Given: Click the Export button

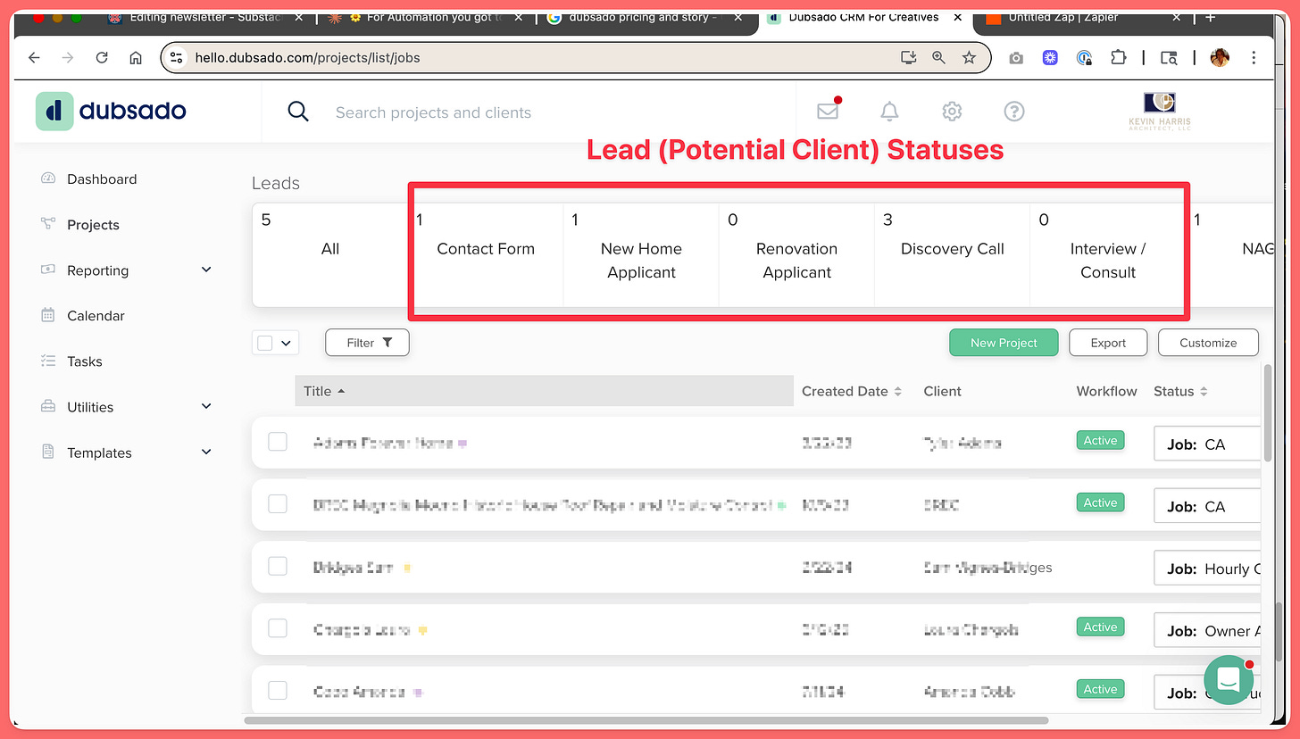Looking at the screenshot, I should tap(1108, 343).
